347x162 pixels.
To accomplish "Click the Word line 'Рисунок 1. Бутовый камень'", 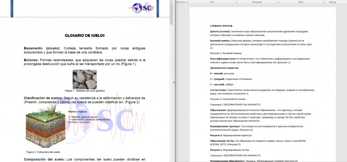I will pos(226,53).
